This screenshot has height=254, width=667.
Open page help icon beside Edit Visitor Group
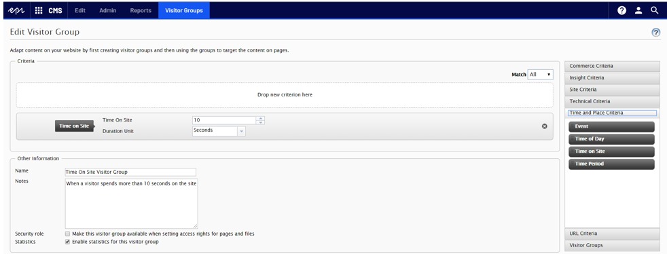(656, 33)
